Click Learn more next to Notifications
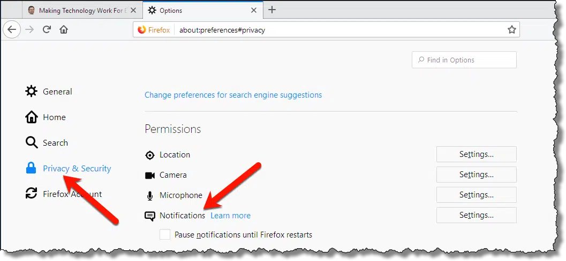The width and height of the screenshot is (566, 261). [x=231, y=216]
